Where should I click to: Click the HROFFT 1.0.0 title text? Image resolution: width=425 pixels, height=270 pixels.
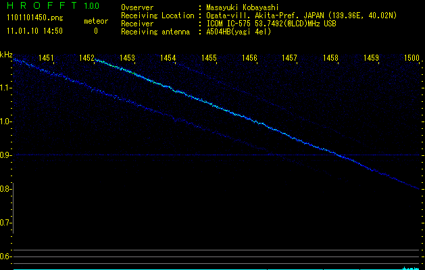53,5
